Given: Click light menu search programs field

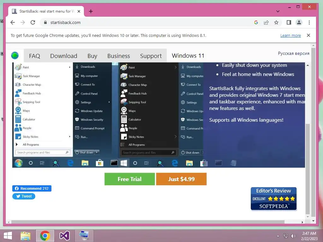Looking at the screenshot, I should [x=43, y=152].
